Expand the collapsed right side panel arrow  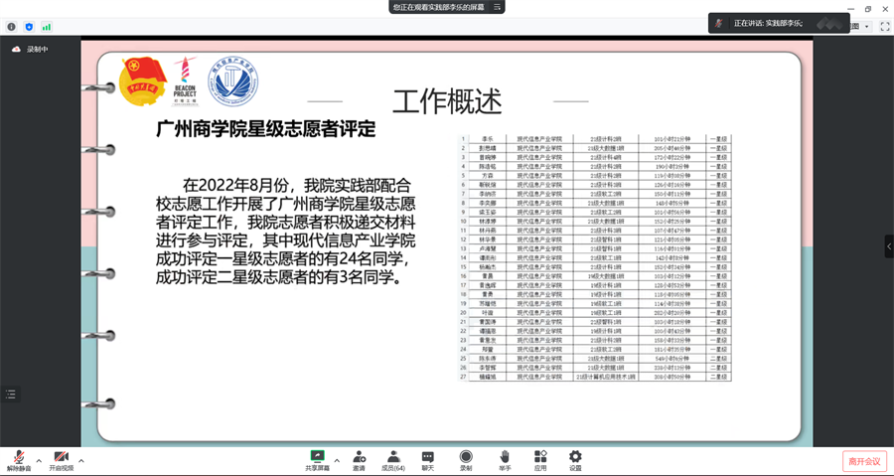coord(889,246)
